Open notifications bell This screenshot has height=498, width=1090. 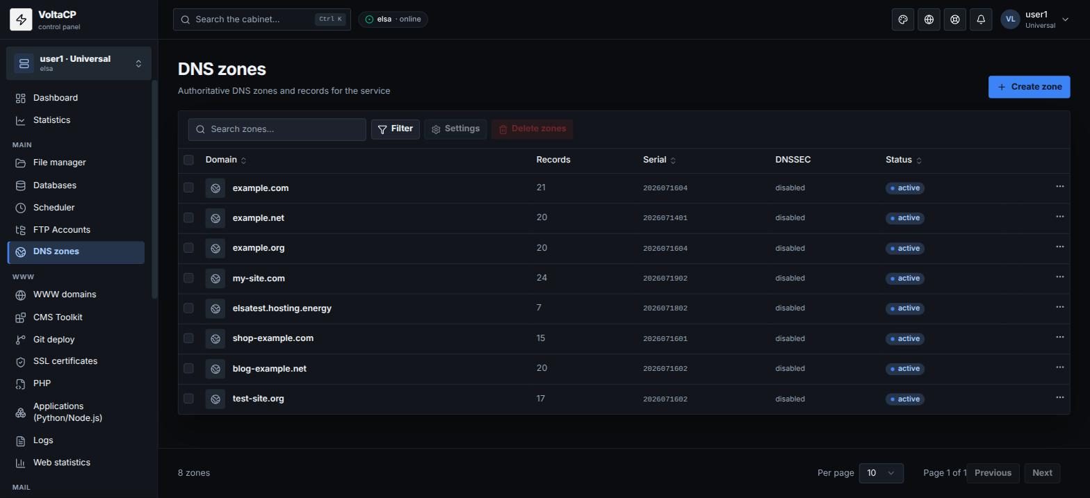(x=981, y=19)
